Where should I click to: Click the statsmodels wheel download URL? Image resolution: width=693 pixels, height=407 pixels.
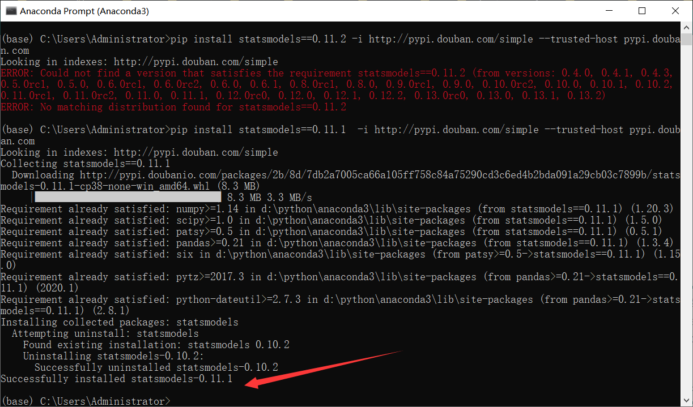click(374, 174)
